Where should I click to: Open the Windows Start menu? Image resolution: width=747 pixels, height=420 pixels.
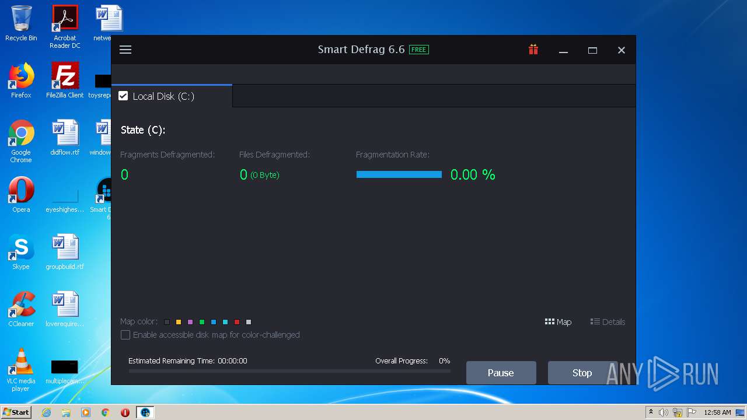[x=16, y=412]
